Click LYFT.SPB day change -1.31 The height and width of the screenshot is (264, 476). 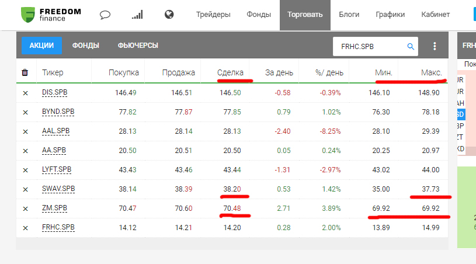[x=282, y=170]
